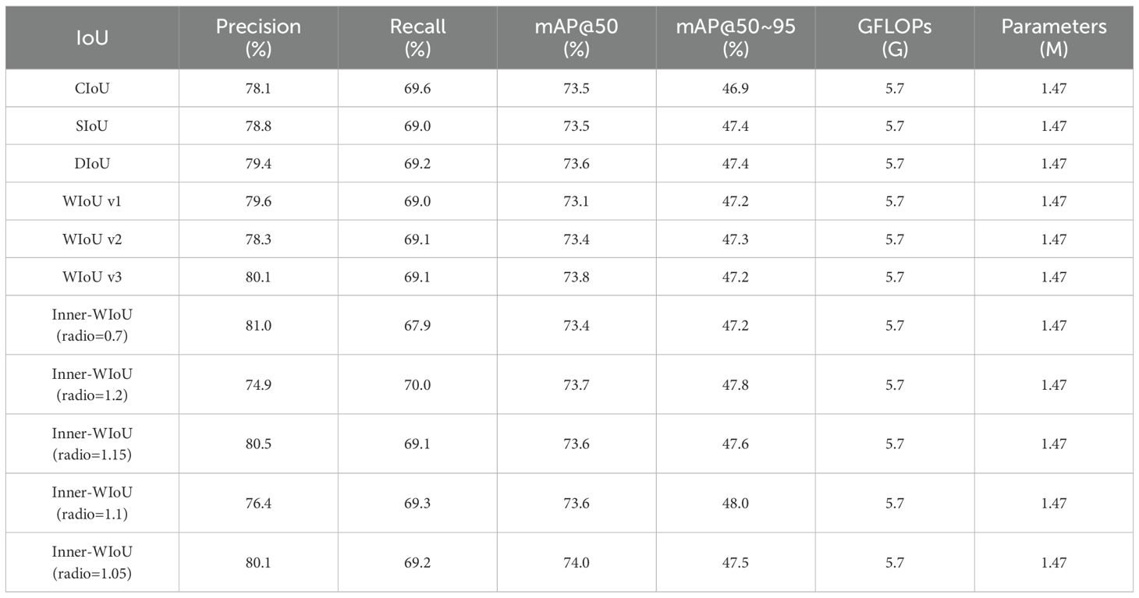Select recall value 70.0 cell
1139x598 pixels.
click(x=418, y=385)
